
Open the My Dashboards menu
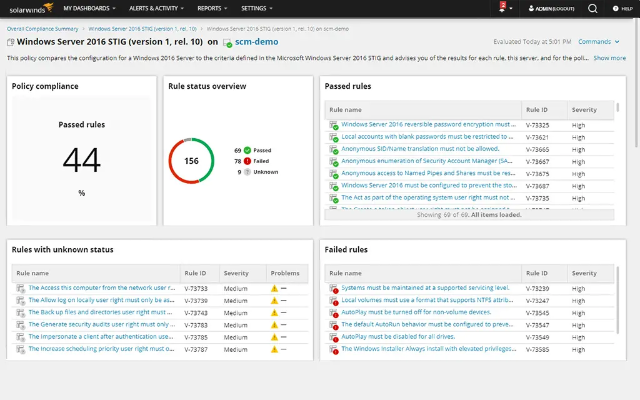89,8
